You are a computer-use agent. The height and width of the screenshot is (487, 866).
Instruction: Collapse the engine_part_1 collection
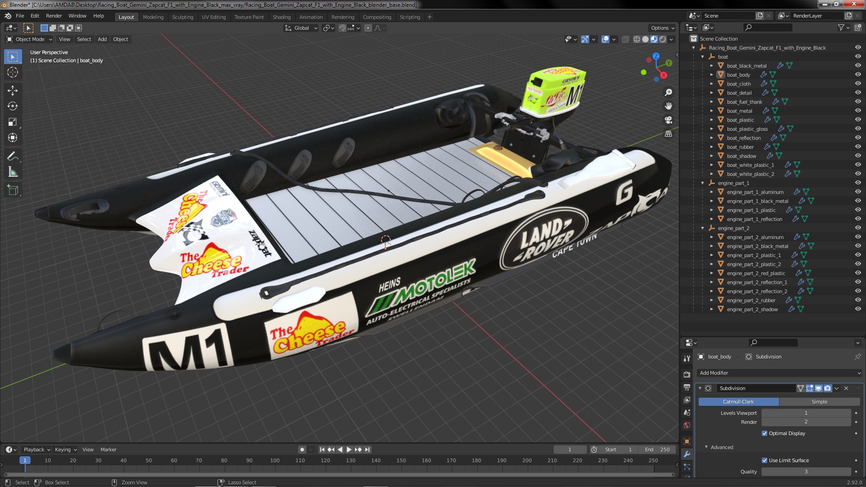(x=703, y=183)
